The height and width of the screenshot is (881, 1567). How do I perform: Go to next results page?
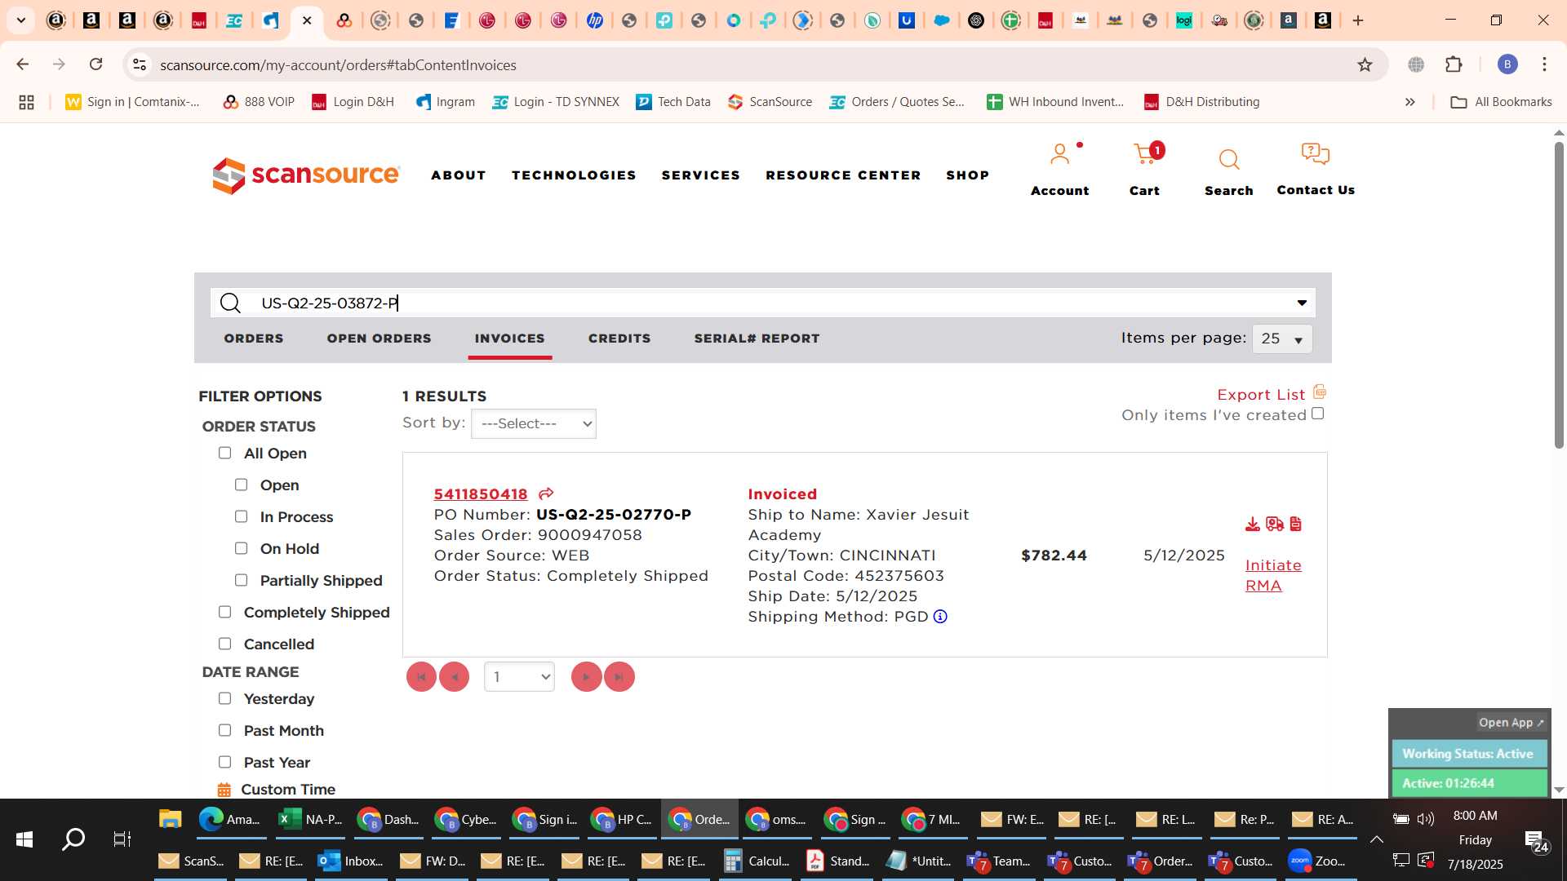(x=586, y=677)
